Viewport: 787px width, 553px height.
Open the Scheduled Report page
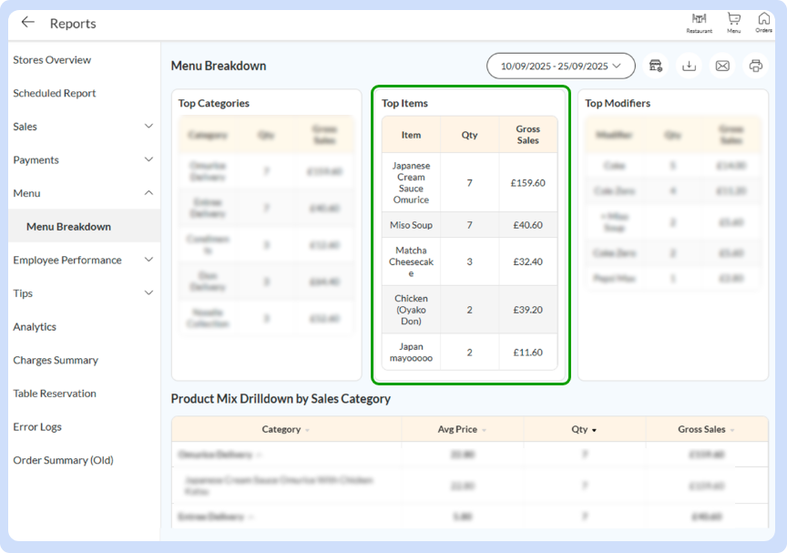click(54, 93)
